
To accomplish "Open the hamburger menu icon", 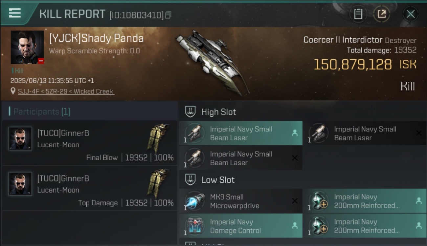I will pyautogui.click(x=15, y=13).
